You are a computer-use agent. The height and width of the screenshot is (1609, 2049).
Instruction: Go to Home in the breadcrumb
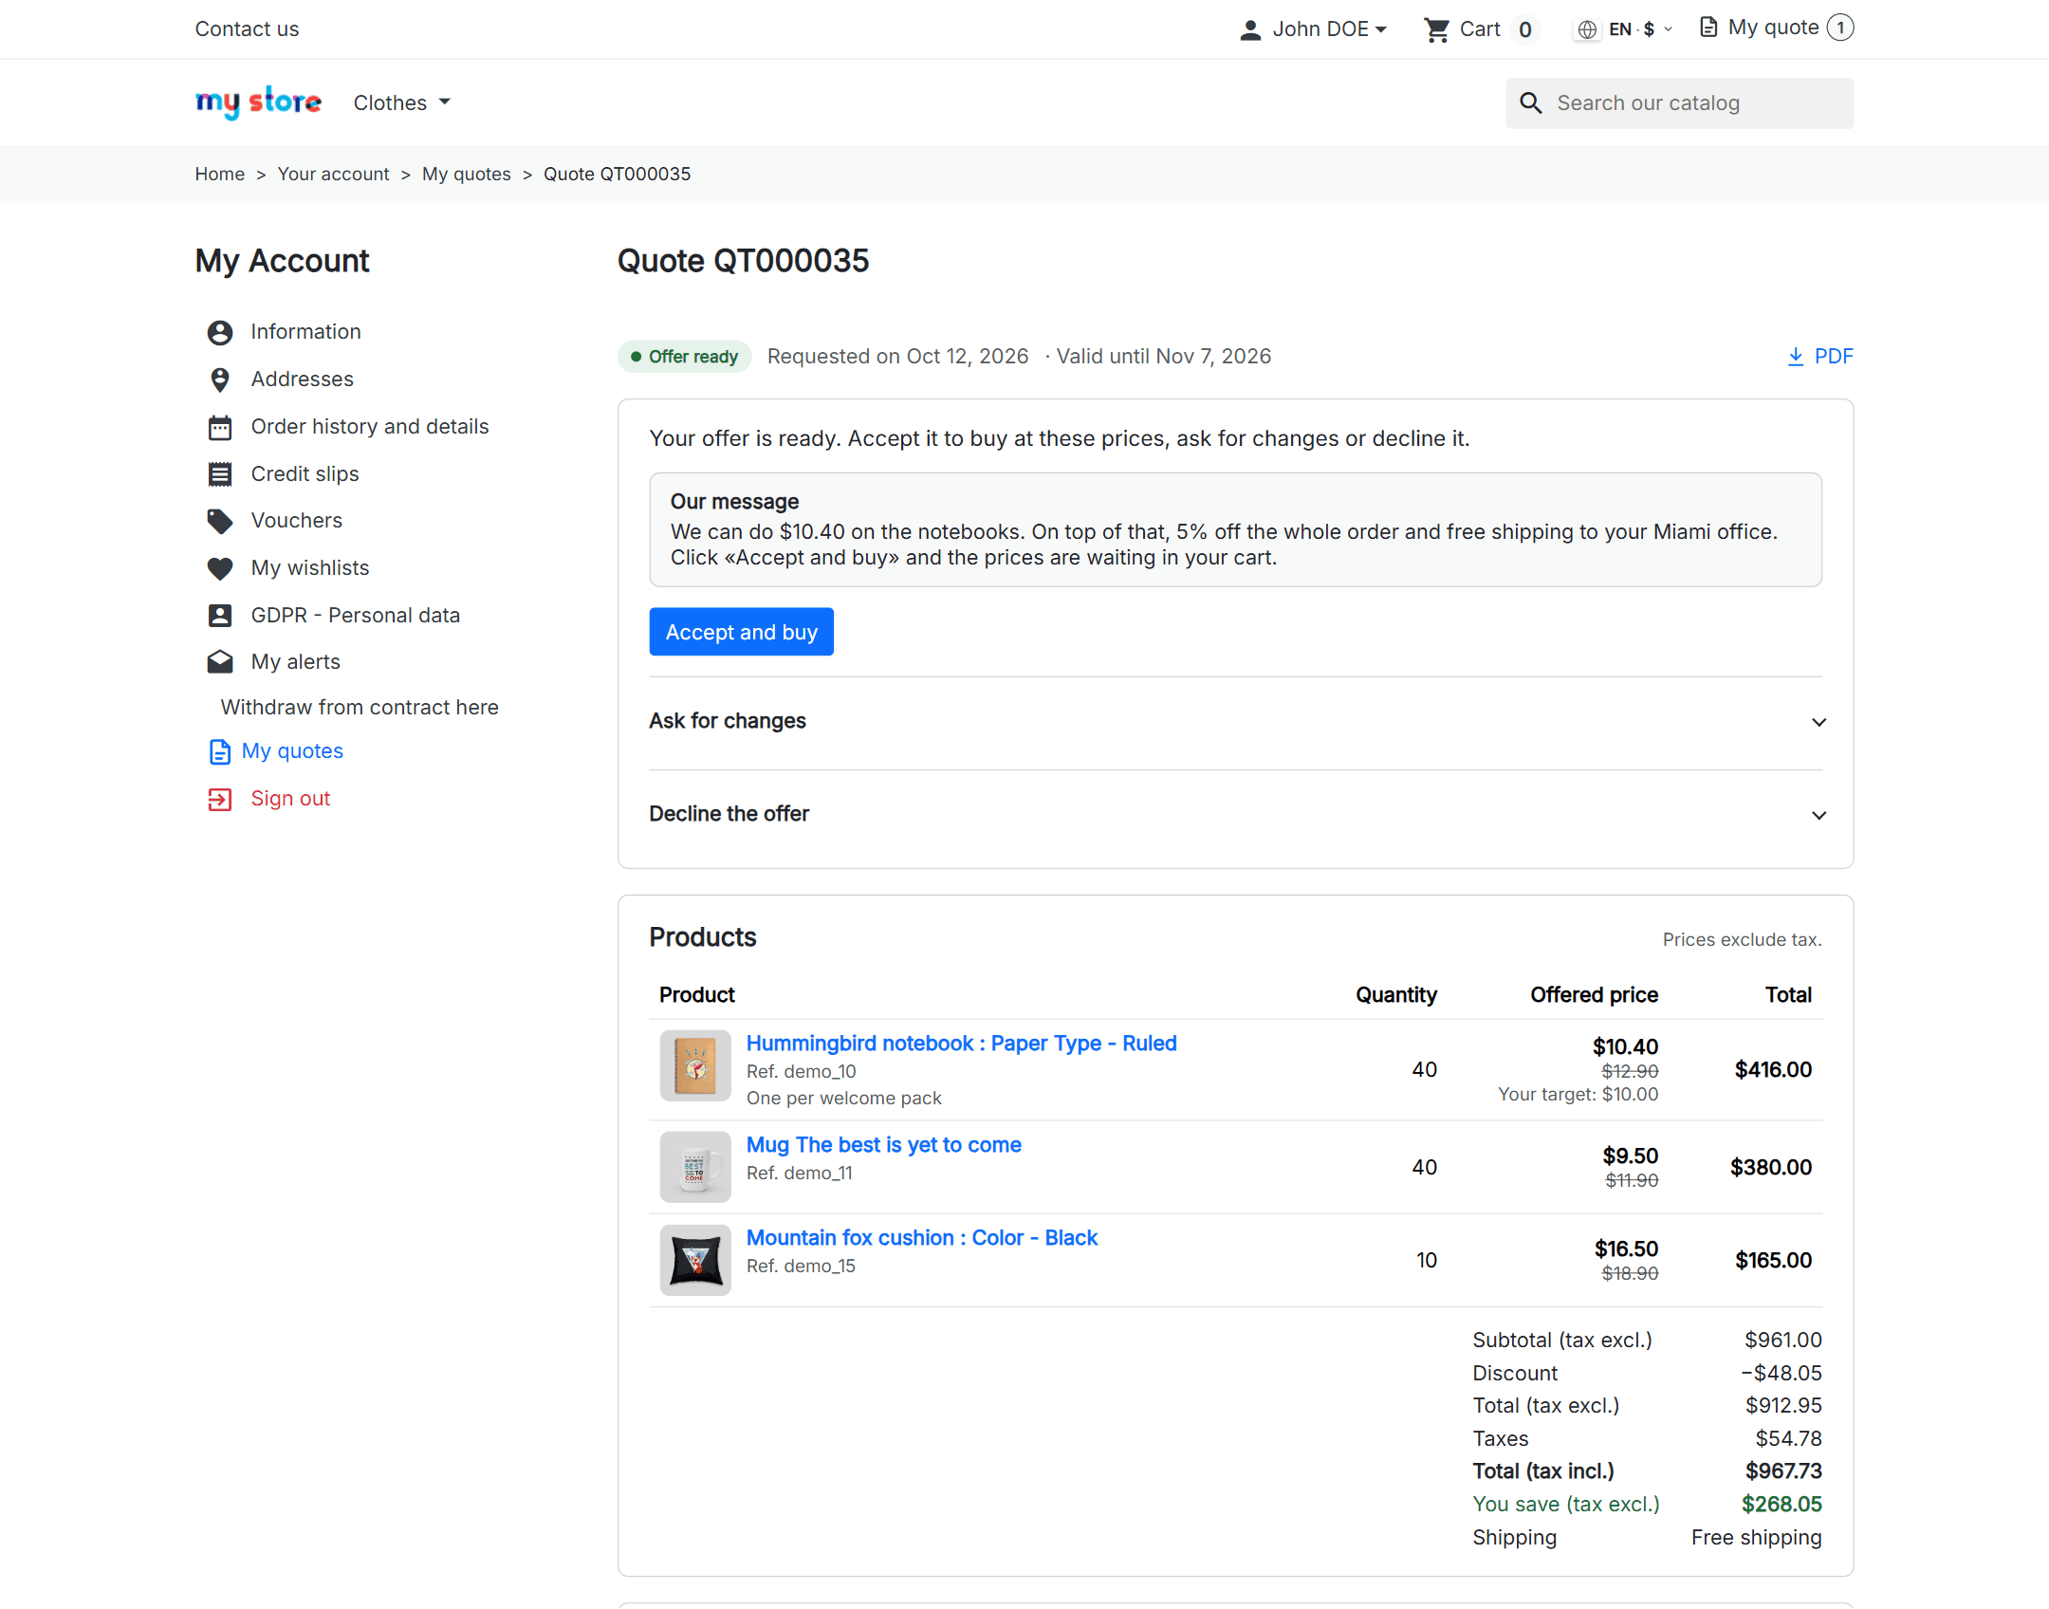click(220, 175)
